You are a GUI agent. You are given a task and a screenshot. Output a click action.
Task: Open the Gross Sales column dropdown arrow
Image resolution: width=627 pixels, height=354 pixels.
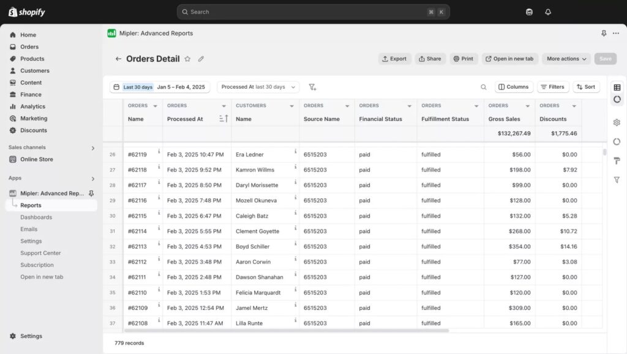[x=528, y=106]
